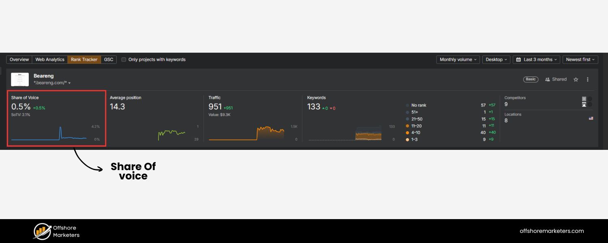
Task: Enable Only projects with keywords checkbox
Action: [124, 60]
